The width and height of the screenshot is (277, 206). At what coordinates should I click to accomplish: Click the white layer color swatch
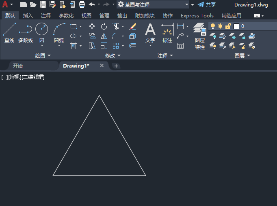coord(236,26)
